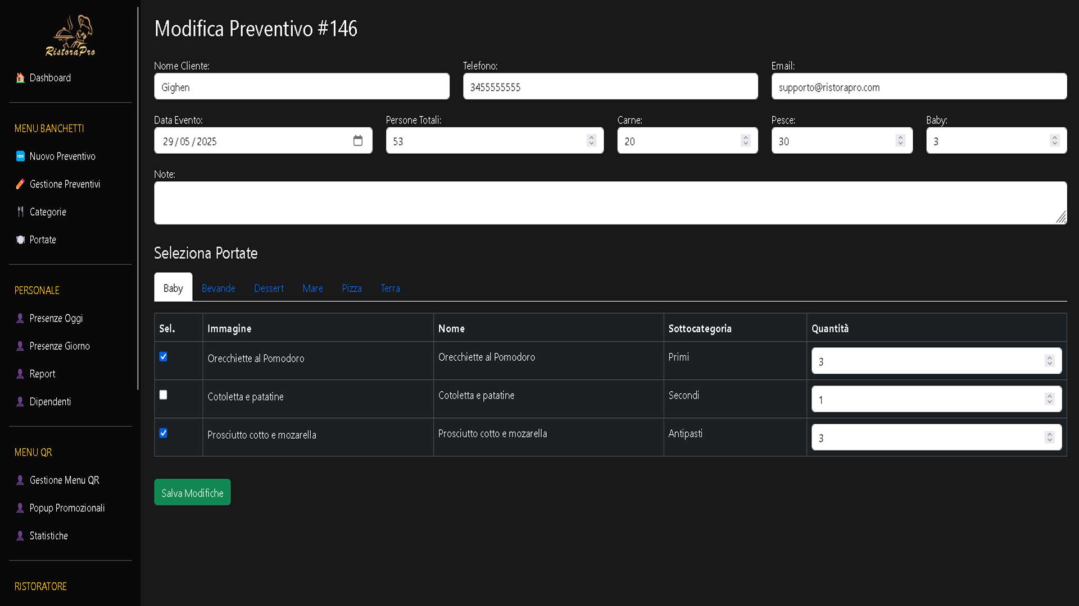The image size is (1079, 606).
Task: Open the Dessert tab
Action: point(269,288)
